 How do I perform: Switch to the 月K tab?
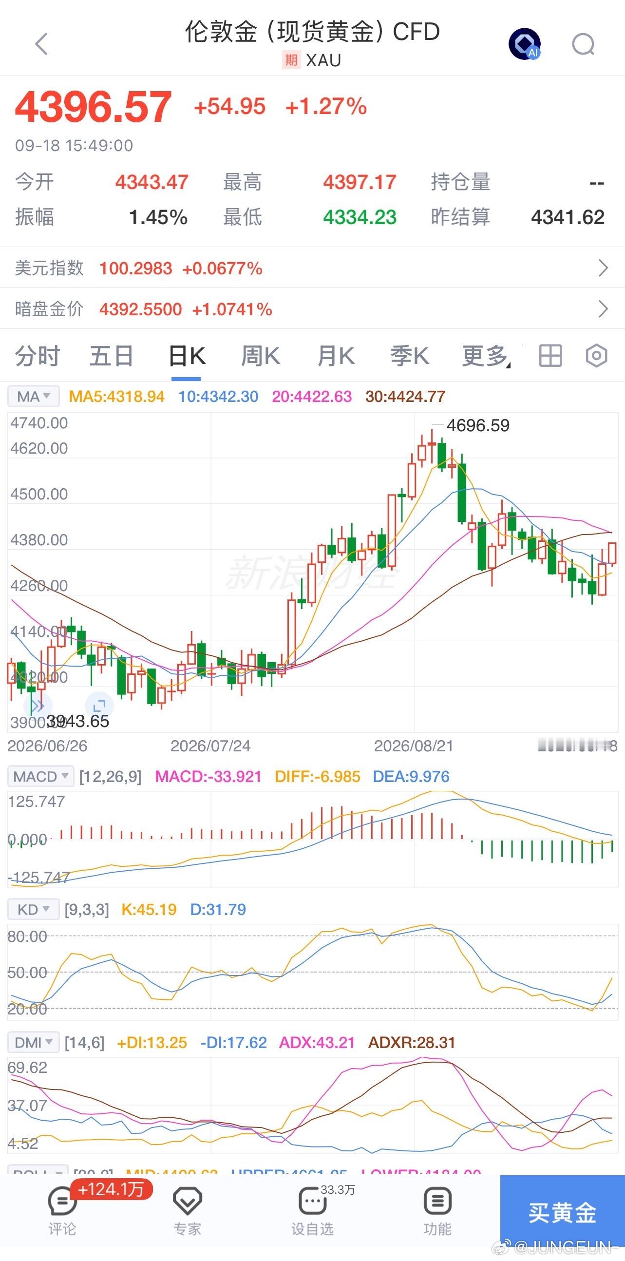click(336, 356)
